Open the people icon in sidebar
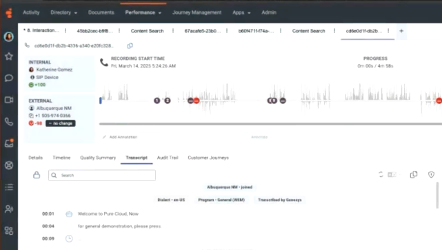The width and height of the screenshot is (442, 250). click(9, 209)
